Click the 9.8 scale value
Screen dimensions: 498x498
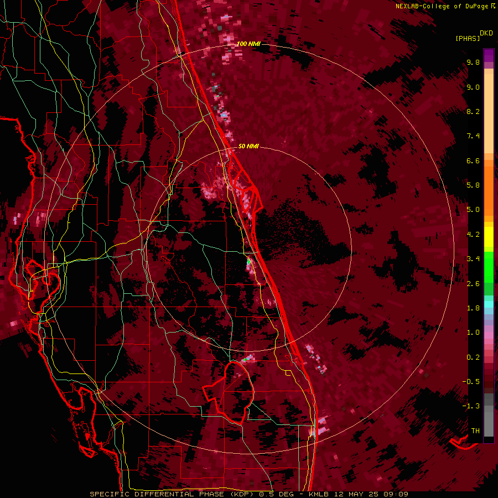[x=473, y=62]
